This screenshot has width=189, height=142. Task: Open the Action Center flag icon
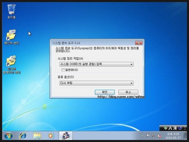148,136
